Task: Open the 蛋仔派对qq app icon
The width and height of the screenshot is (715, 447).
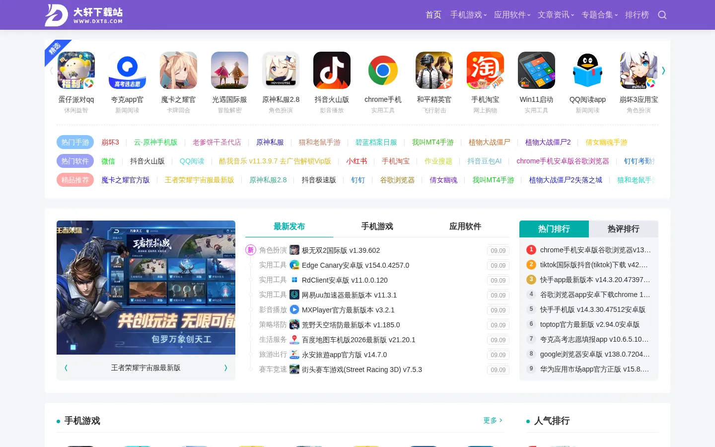Action: pos(76,71)
